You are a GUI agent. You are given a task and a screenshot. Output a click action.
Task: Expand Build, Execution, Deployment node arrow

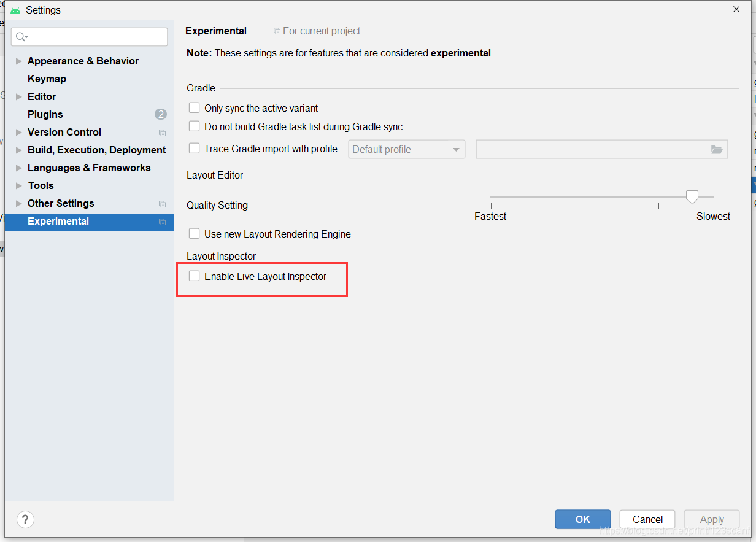[x=19, y=150]
